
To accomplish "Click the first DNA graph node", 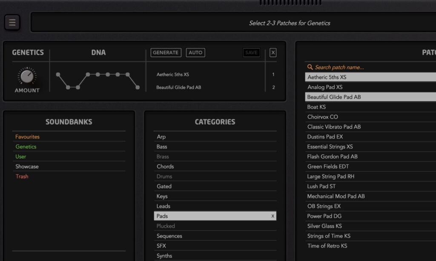I will 58,74.
